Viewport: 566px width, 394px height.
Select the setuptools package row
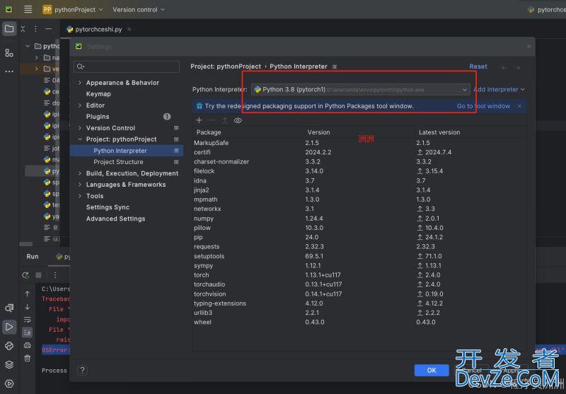click(359, 256)
